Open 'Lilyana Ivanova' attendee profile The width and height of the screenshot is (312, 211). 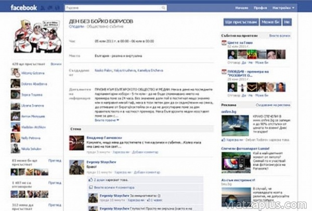point(32,105)
